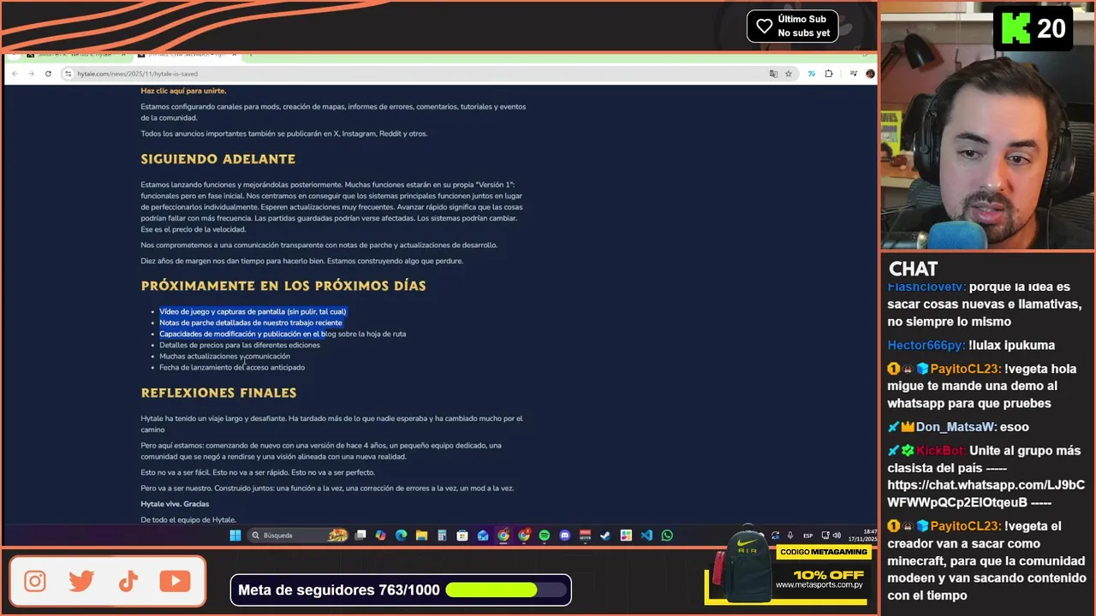Launch Microsoft Edge from the taskbar
The height and width of the screenshot is (616, 1096).
click(x=402, y=536)
